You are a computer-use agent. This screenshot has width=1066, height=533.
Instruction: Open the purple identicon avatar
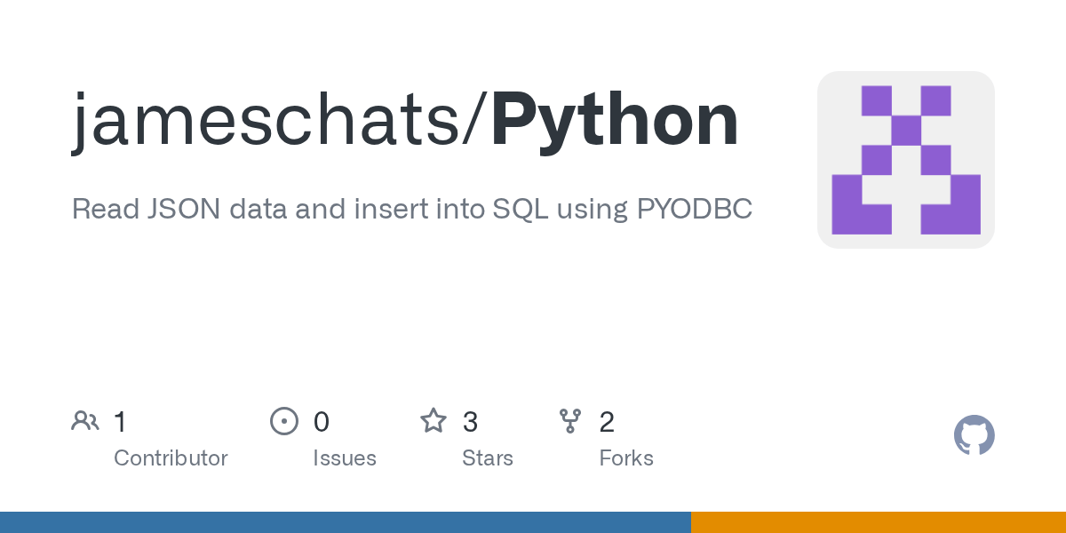tap(905, 160)
